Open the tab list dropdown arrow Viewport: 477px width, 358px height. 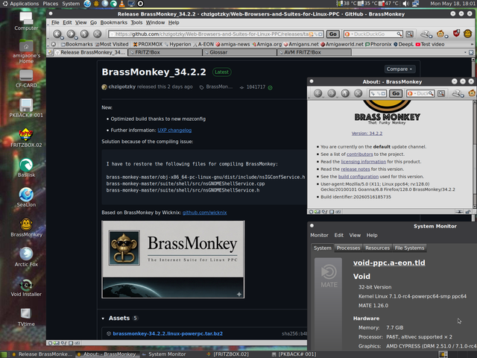coord(465,52)
